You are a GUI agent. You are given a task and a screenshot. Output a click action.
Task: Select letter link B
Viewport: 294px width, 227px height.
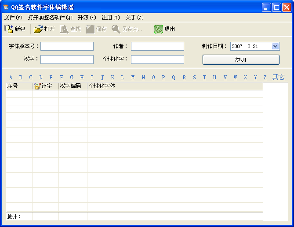pyautogui.click(x=21, y=78)
